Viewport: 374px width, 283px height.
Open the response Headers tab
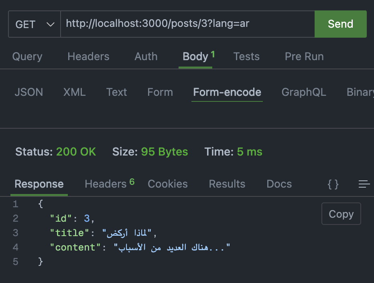[105, 184]
